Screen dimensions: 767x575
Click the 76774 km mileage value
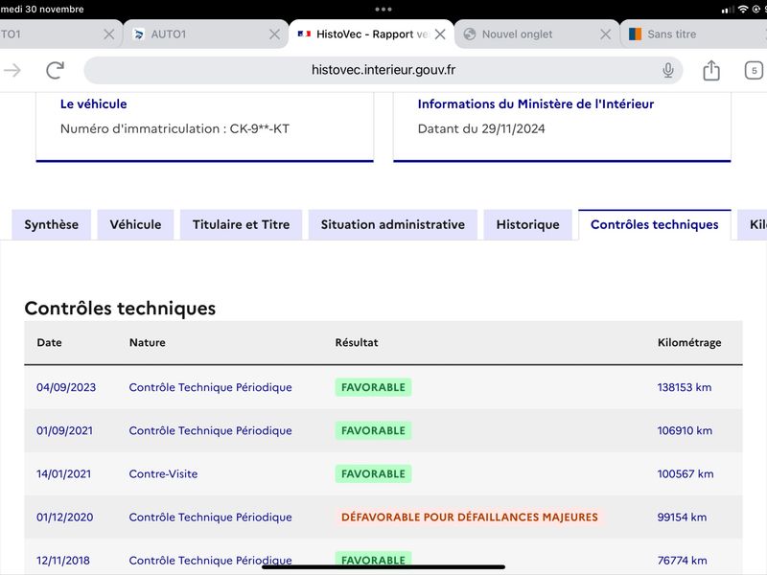tap(682, 561)
